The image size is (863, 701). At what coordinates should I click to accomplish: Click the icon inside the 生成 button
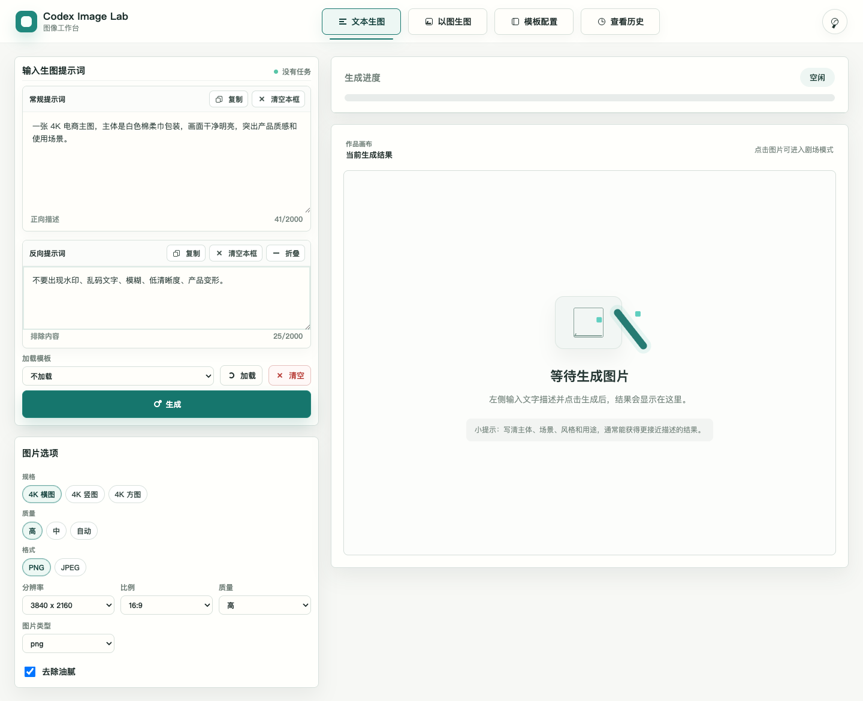point(158,404)
